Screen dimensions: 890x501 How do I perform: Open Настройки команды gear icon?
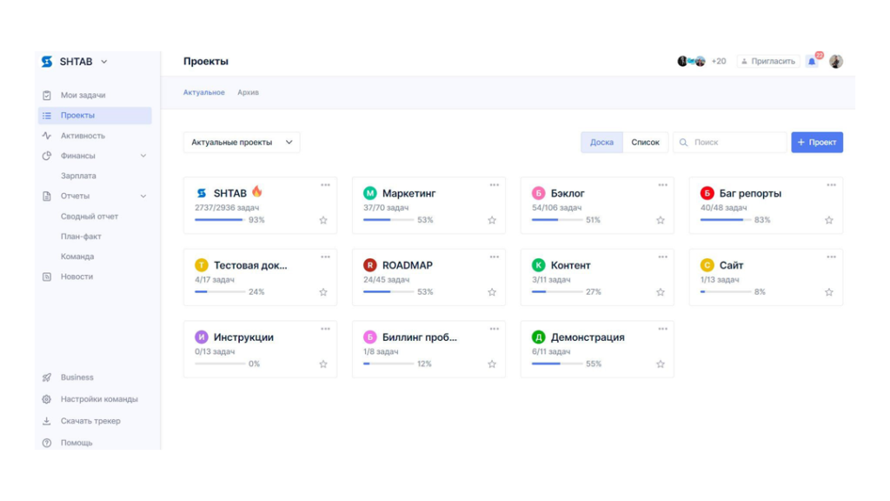47,399
